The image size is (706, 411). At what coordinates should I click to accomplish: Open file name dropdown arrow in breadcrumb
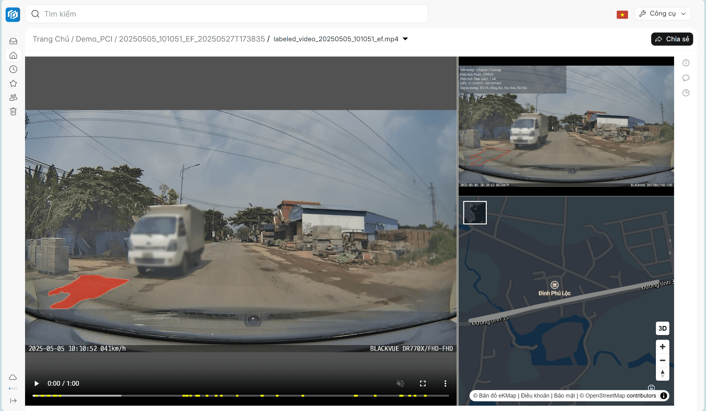click(x=405, y=39)
